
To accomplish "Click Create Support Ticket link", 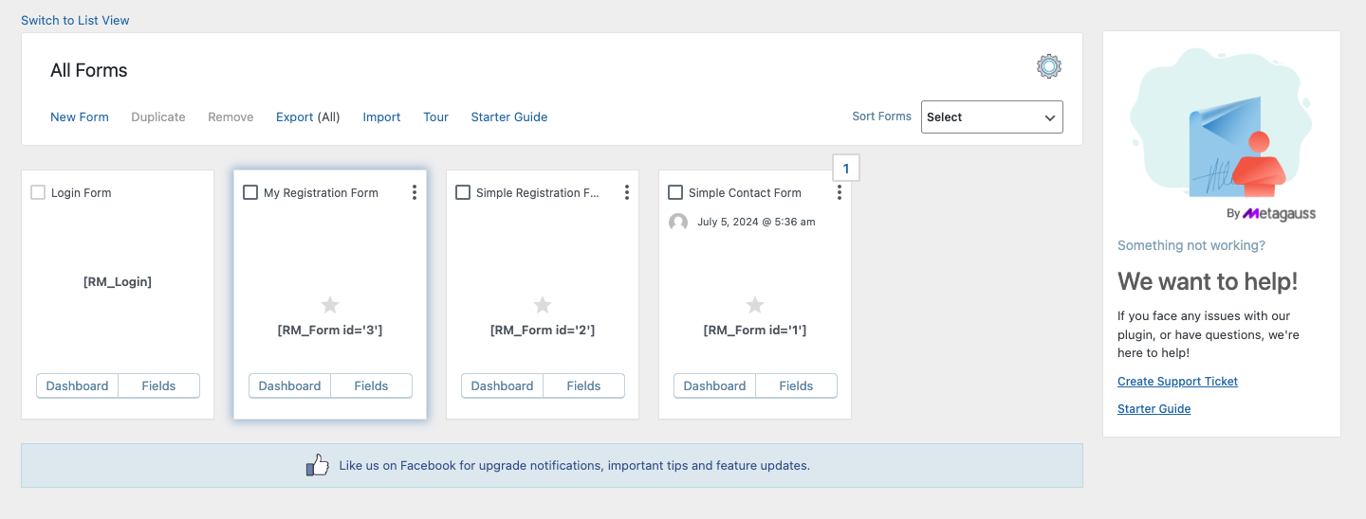I will point(1177,381).
